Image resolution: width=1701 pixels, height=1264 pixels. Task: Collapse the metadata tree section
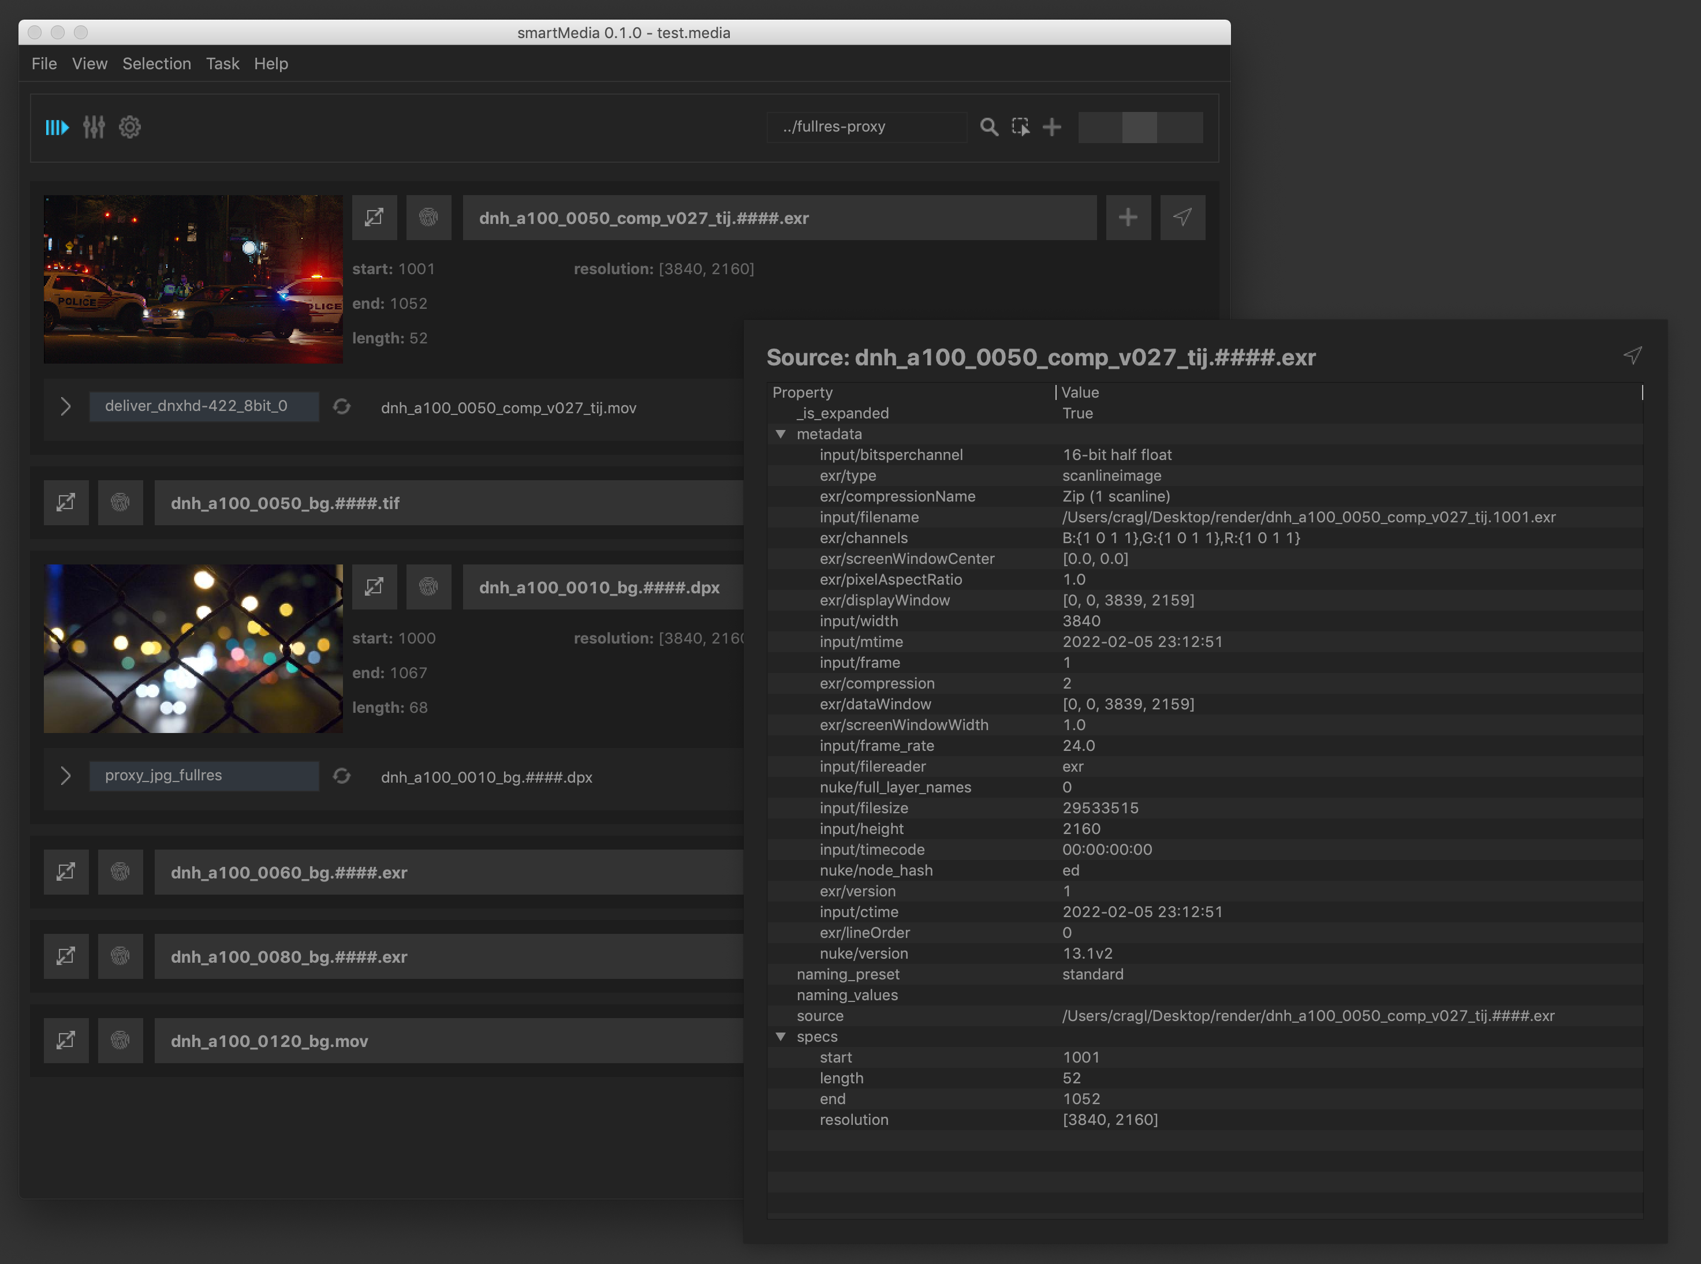[x=780, y=434]
